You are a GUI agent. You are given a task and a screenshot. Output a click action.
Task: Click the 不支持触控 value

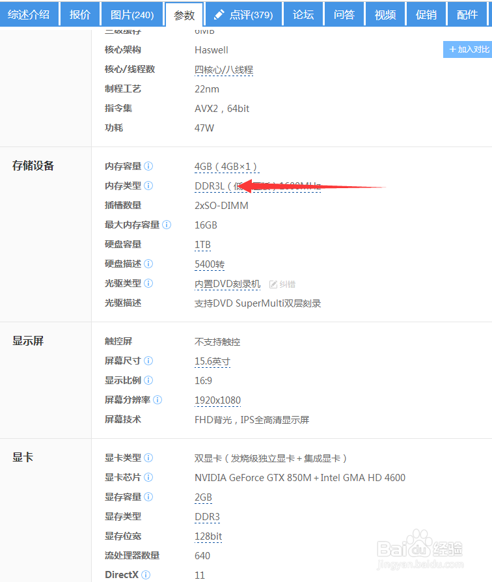(217, 342)
